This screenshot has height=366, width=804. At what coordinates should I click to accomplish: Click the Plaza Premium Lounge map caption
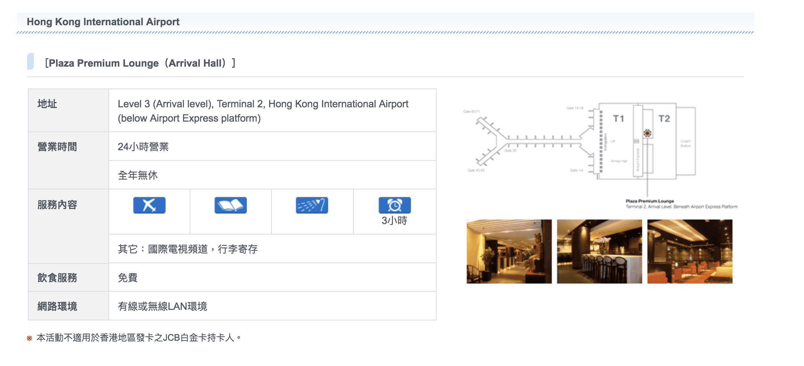(x=681, y=204)
